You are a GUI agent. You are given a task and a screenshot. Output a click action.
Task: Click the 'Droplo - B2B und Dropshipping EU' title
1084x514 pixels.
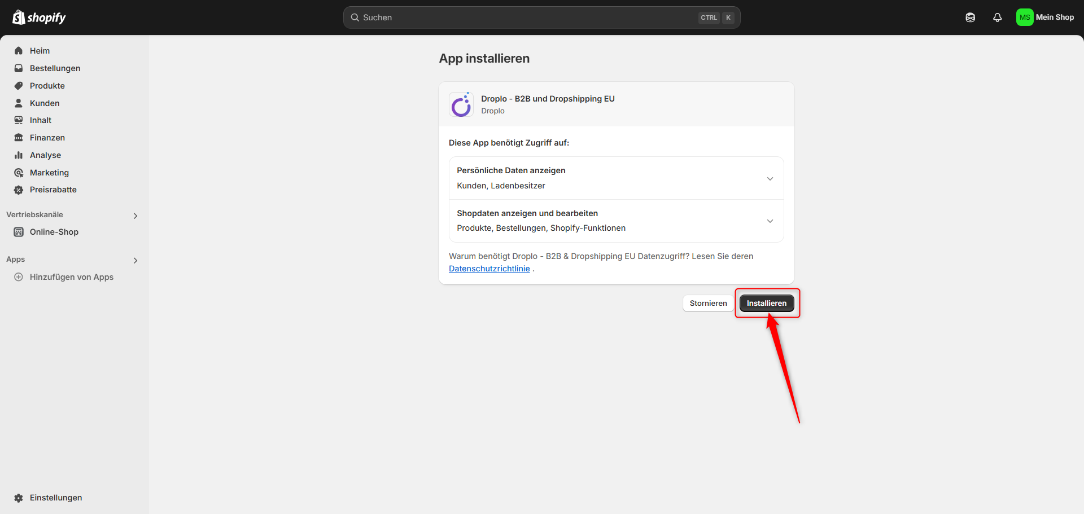point(548,99)
